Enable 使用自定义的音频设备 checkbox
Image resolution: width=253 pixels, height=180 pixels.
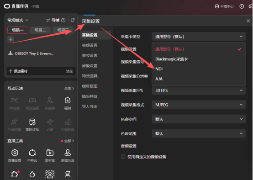[123, 157]
